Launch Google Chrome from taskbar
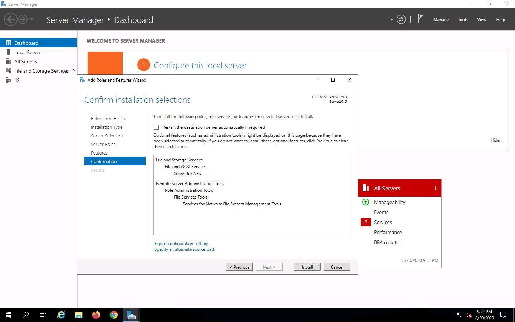This screenshot has width=515, height=322. pyautogui.click(x=114, y=315)
